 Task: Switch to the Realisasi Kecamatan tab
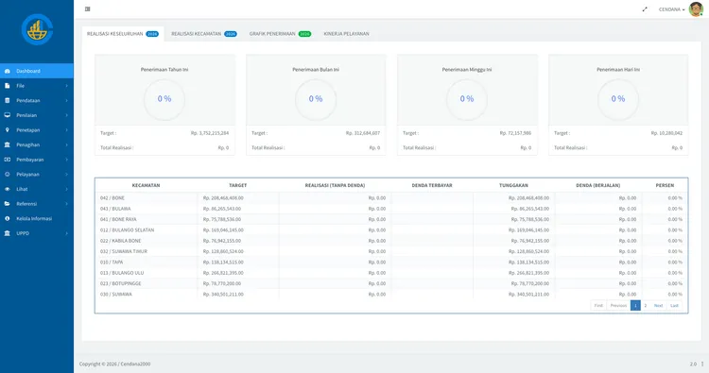pyautogui.click(x=204, y=34)
